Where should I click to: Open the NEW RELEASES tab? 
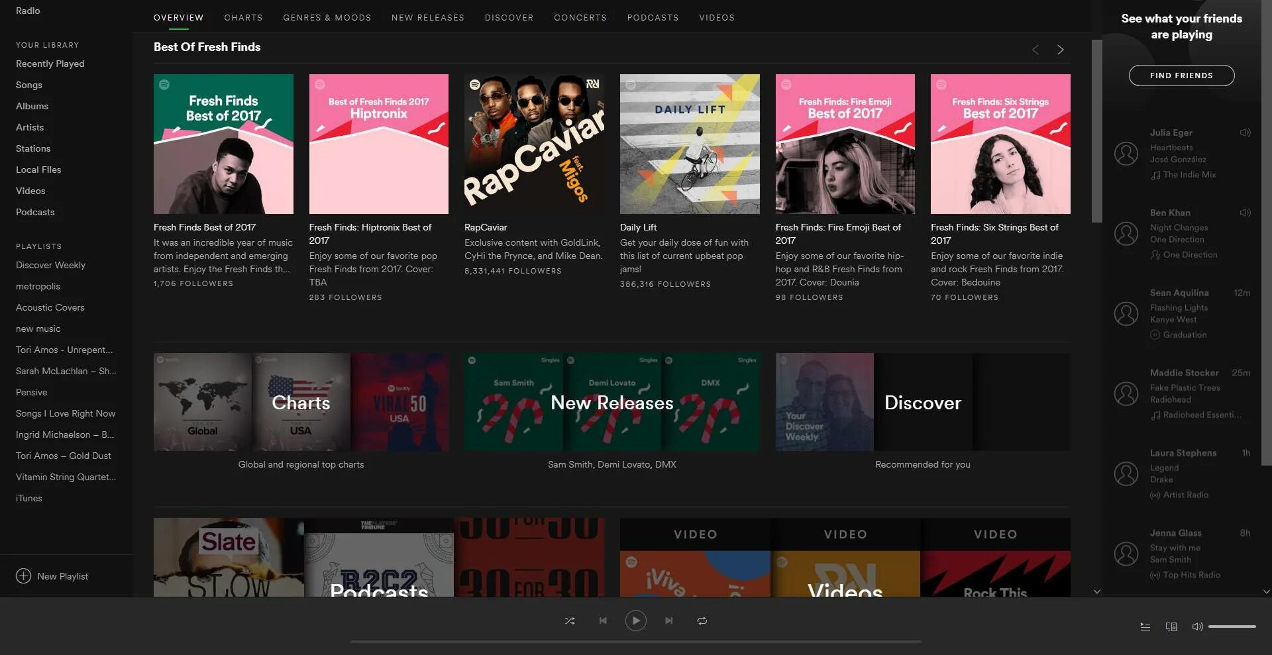click(x=427, y=18)
